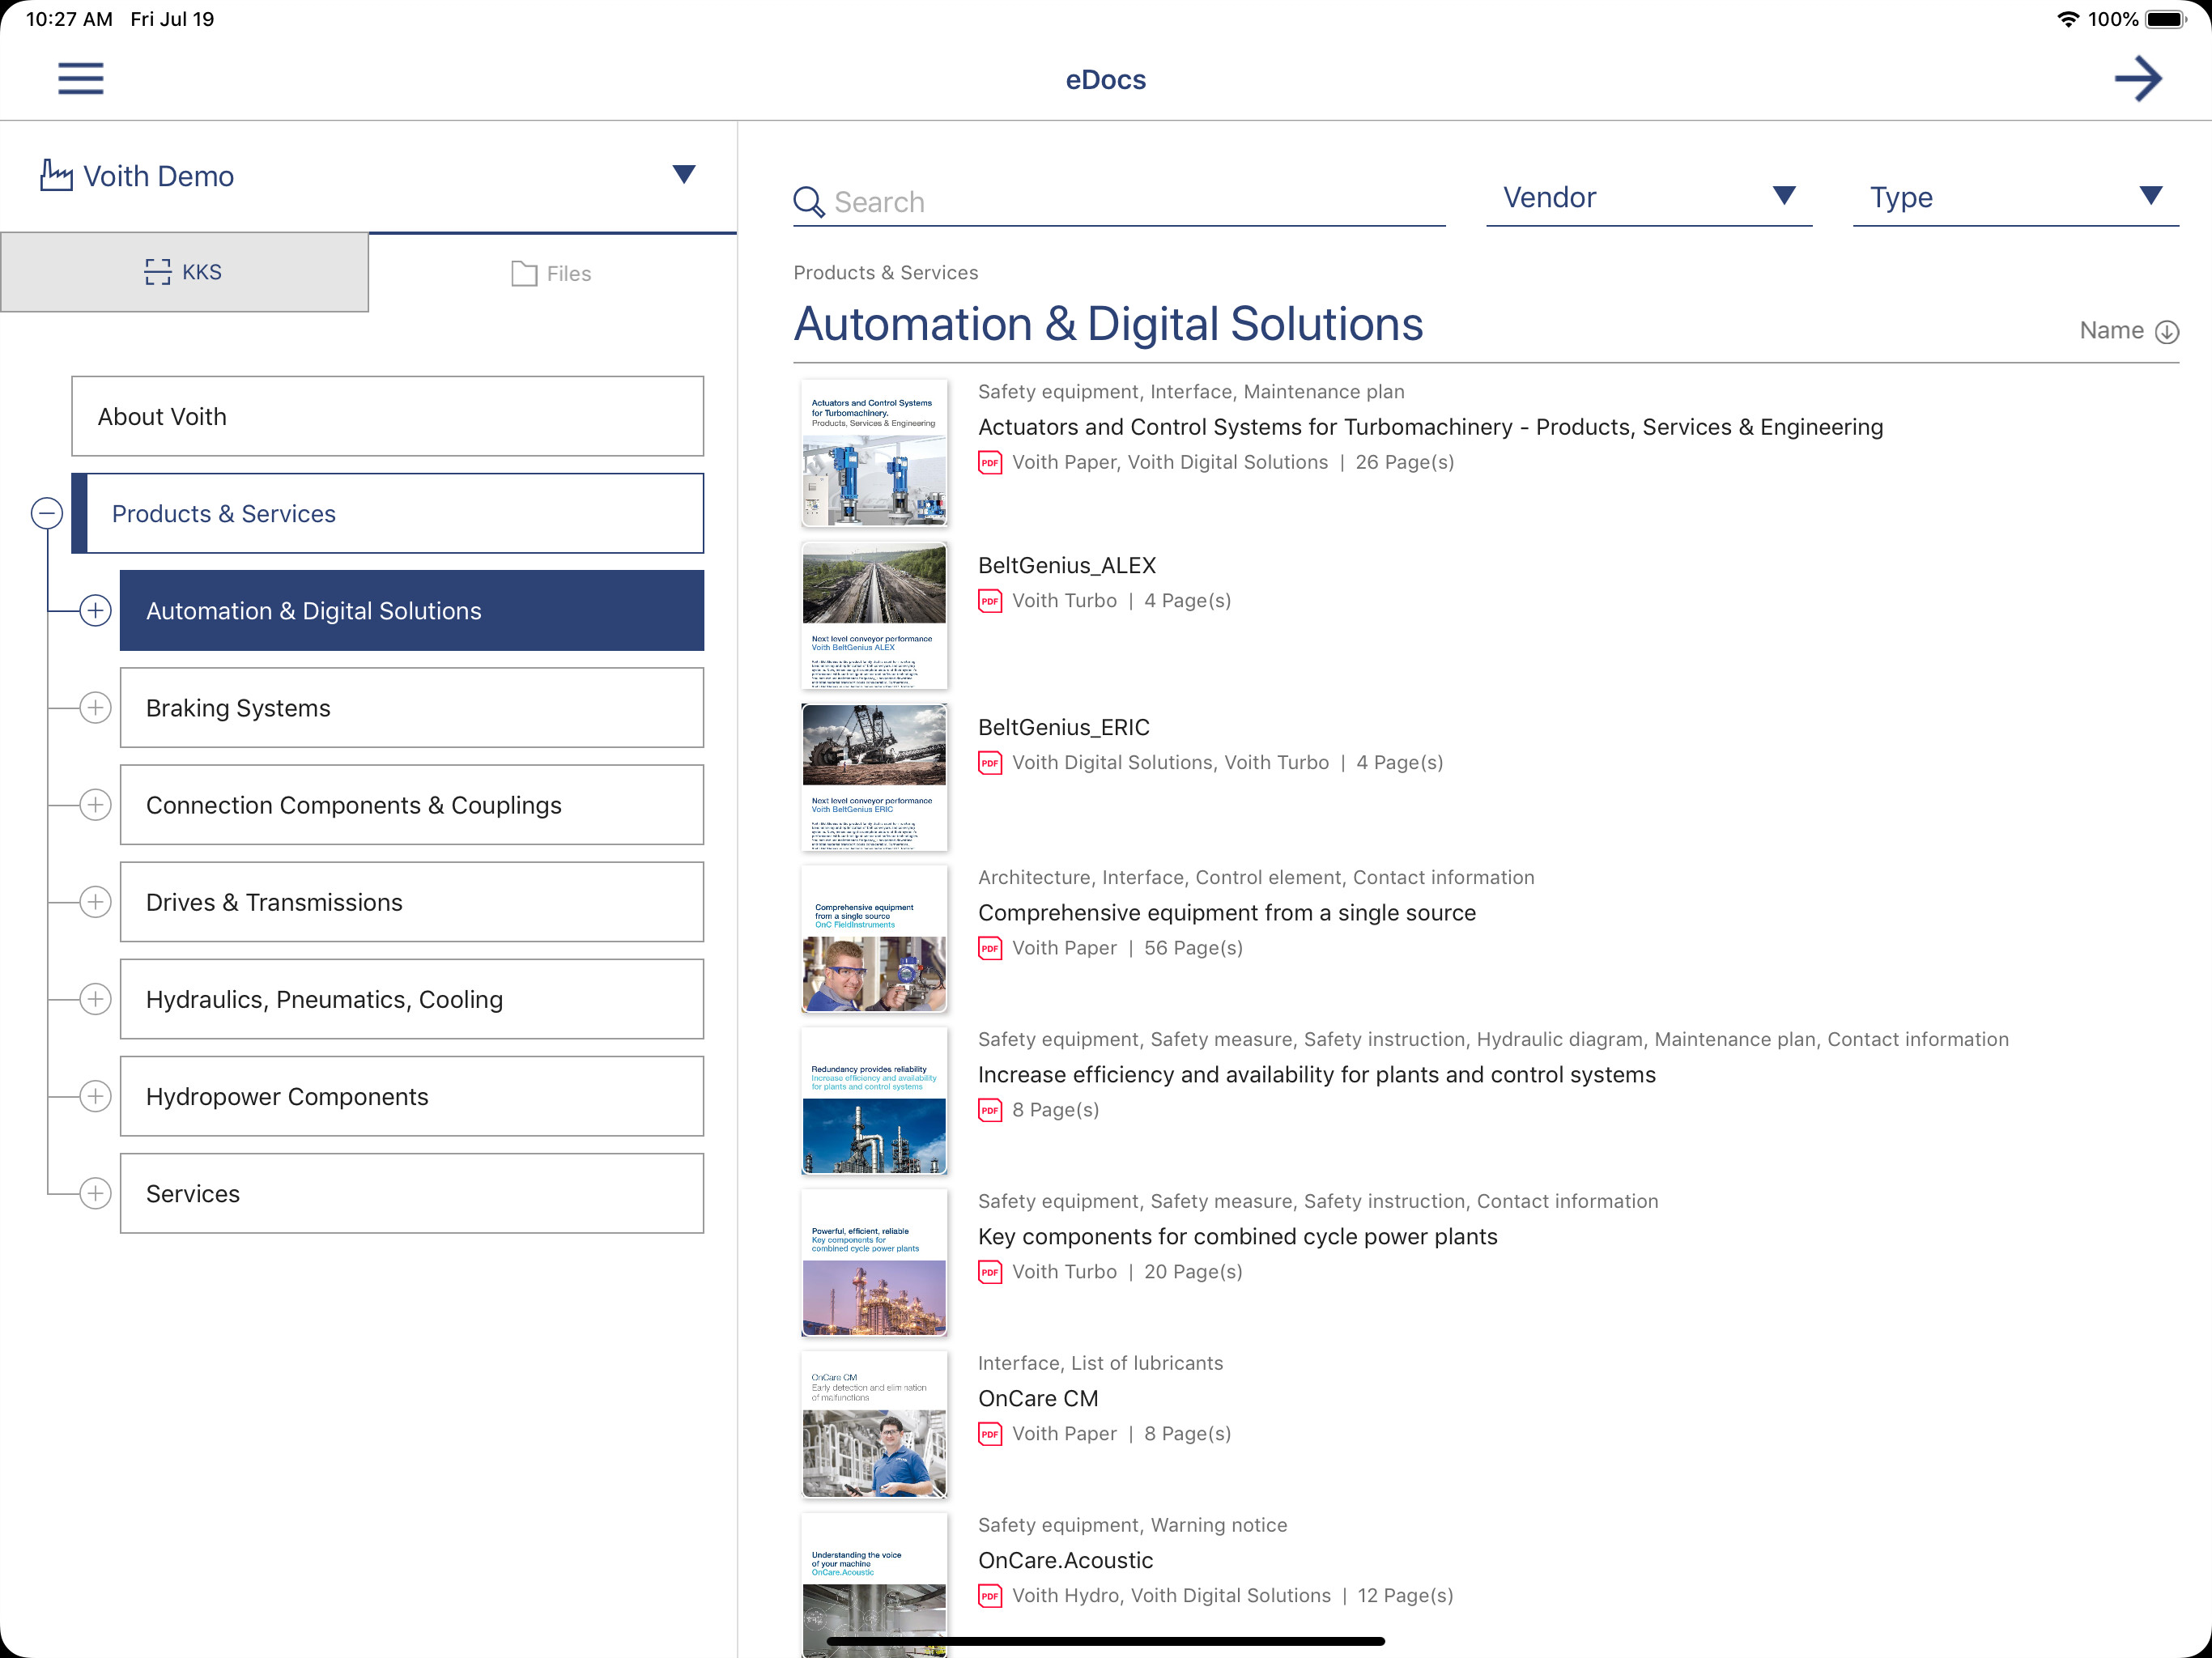The height and width of the screenshot is (1658, 2212).
Task: Open Increase efficiency and availability document
Action: (x=1316, y=1074)
